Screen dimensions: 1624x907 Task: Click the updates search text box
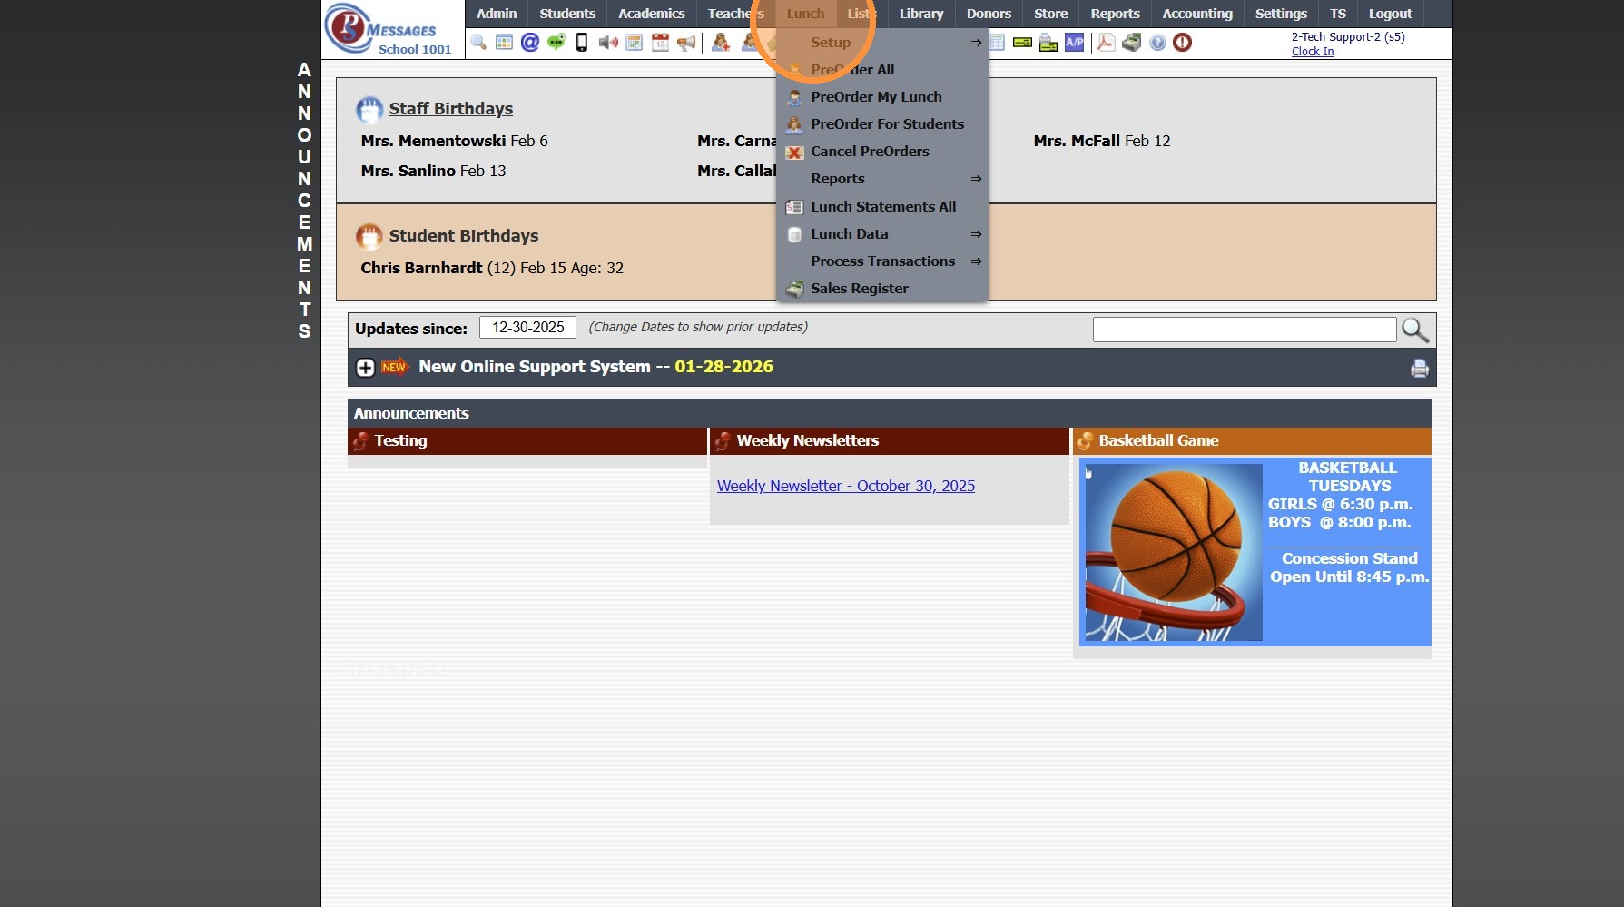pyautogui.click(x=1245, y=330)
